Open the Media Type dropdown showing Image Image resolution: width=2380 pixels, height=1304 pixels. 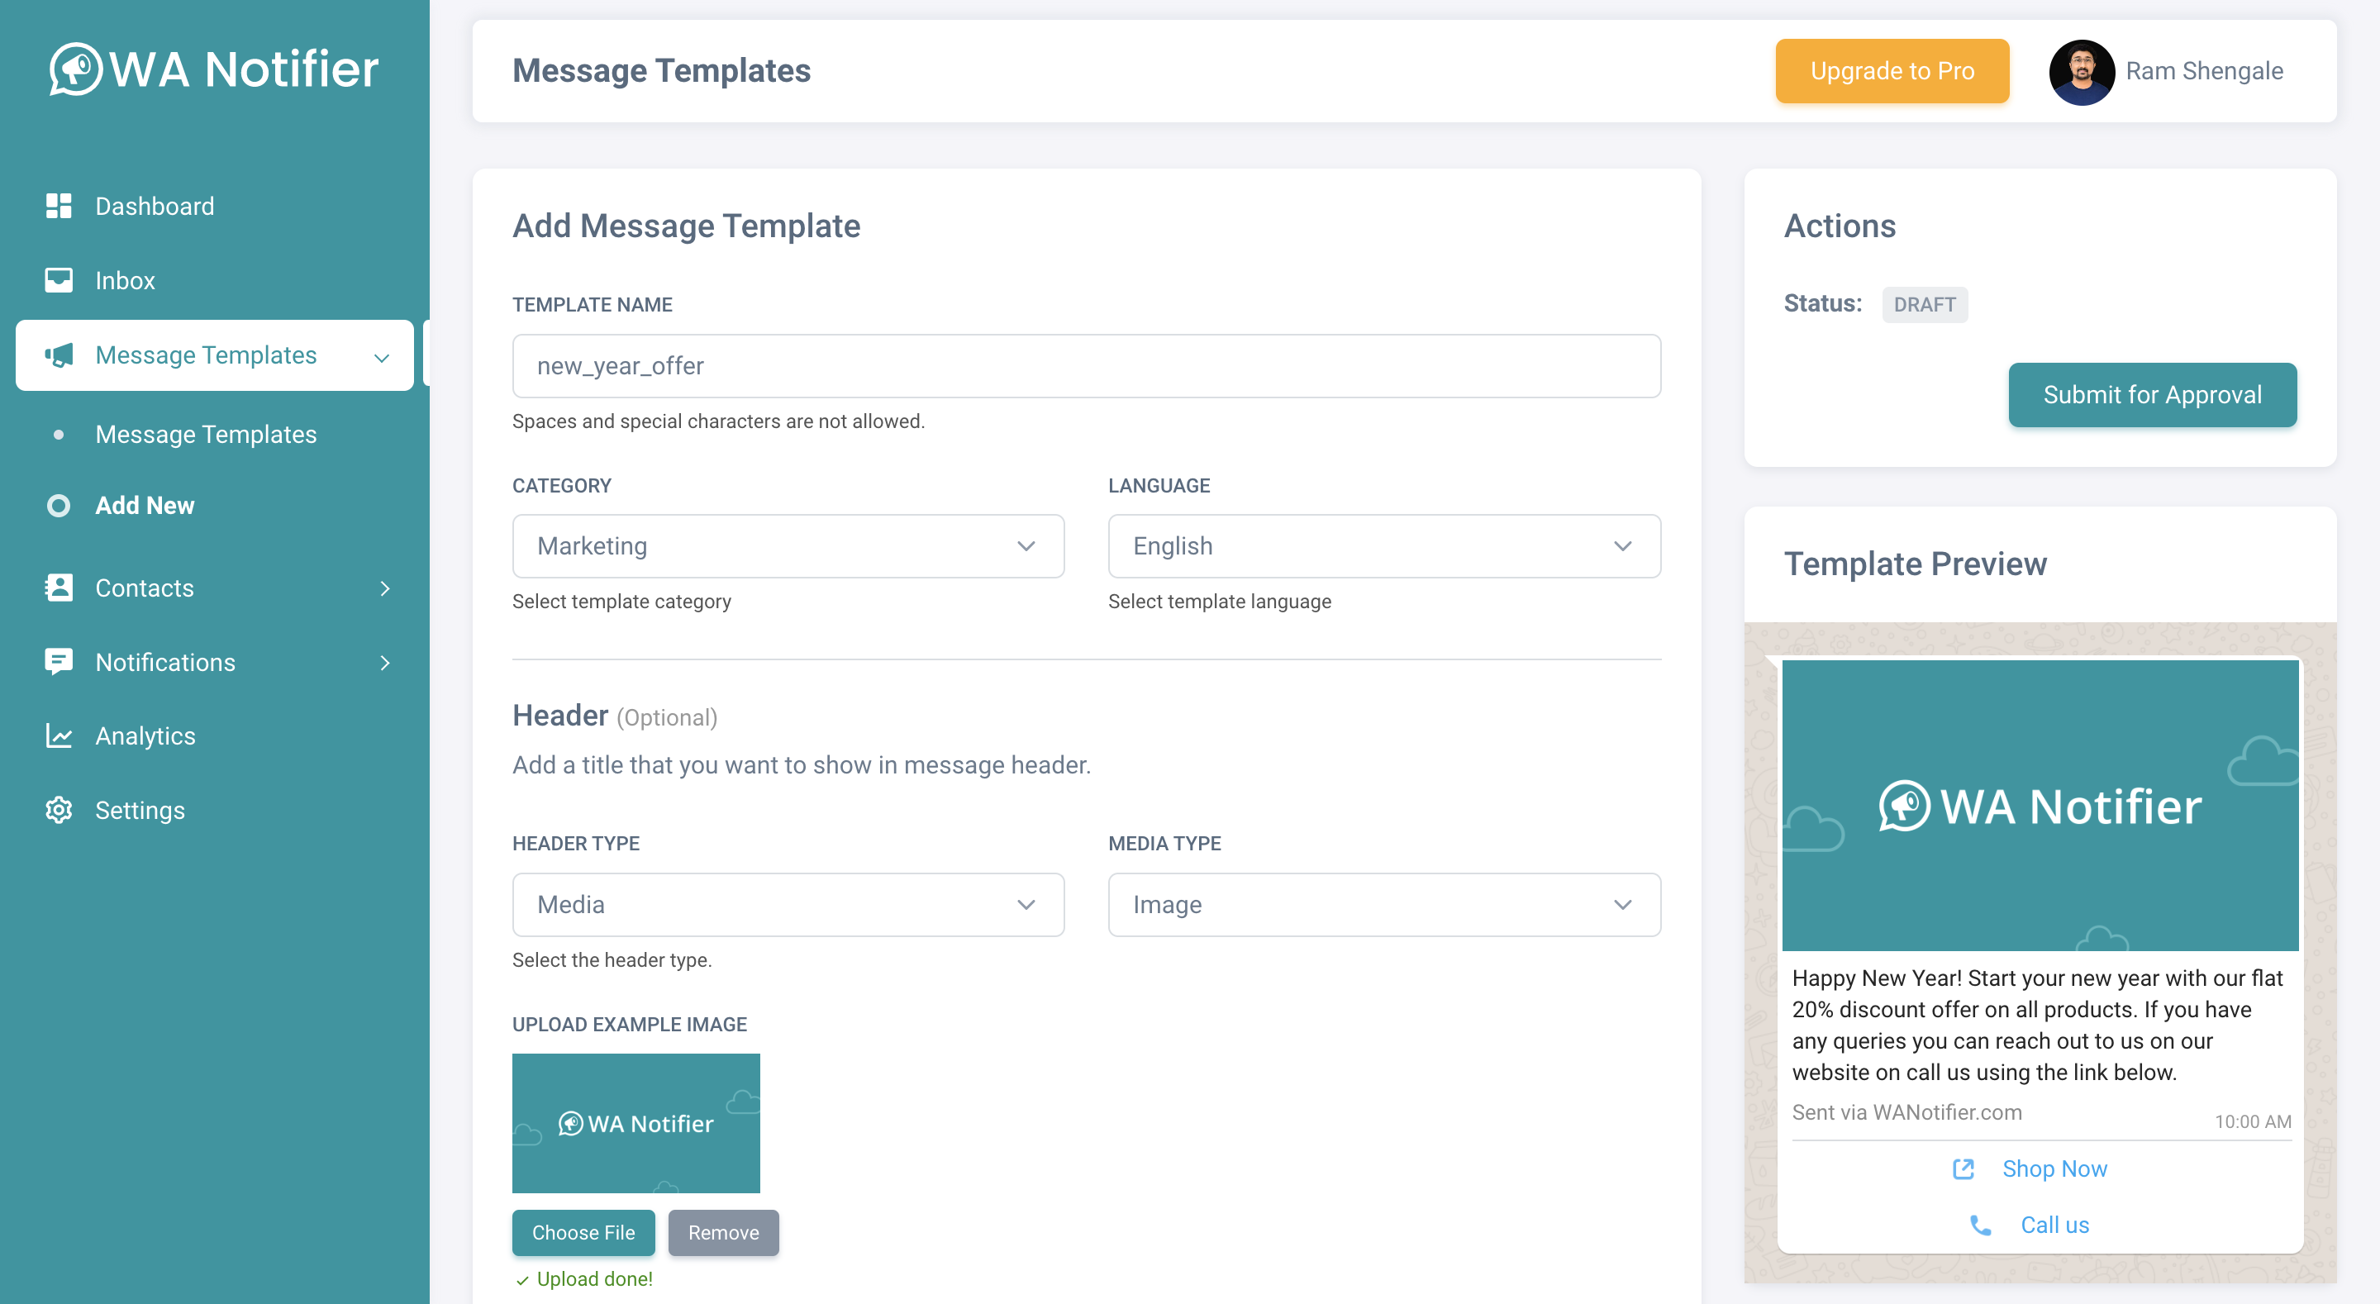[1384, 905]
